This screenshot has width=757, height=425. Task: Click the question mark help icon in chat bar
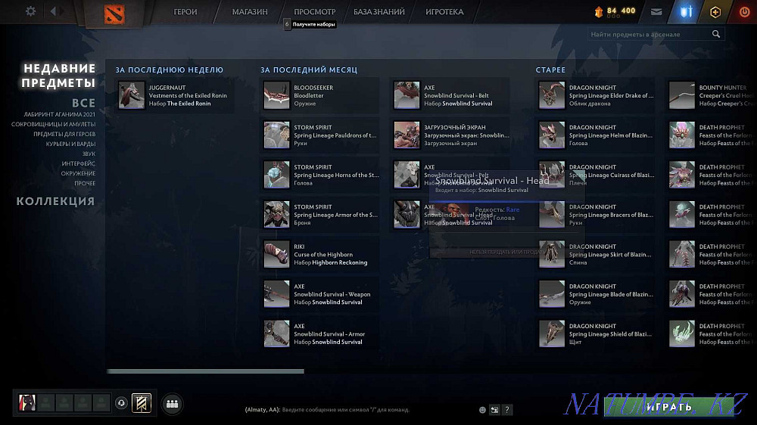click(x=507, y=410)
